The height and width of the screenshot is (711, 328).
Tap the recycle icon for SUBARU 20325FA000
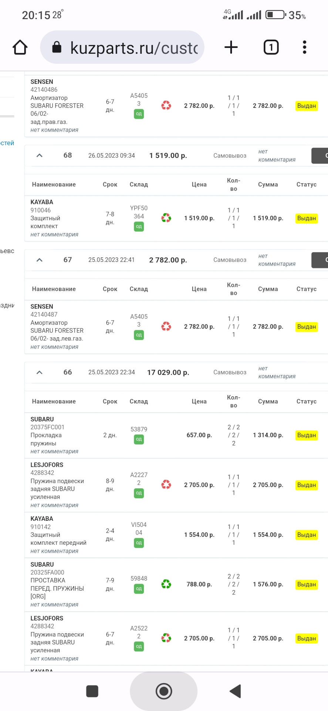(x=166, y=584)
